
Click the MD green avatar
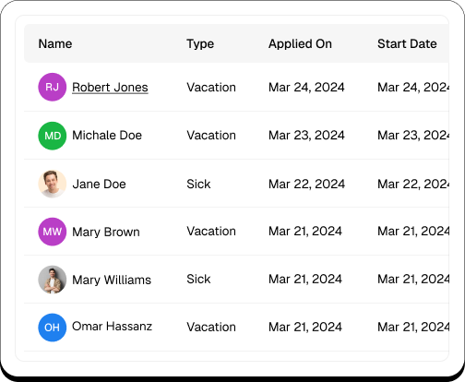click(x=53, y=136)
